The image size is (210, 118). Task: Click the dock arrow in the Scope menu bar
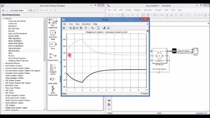point(147,24)
